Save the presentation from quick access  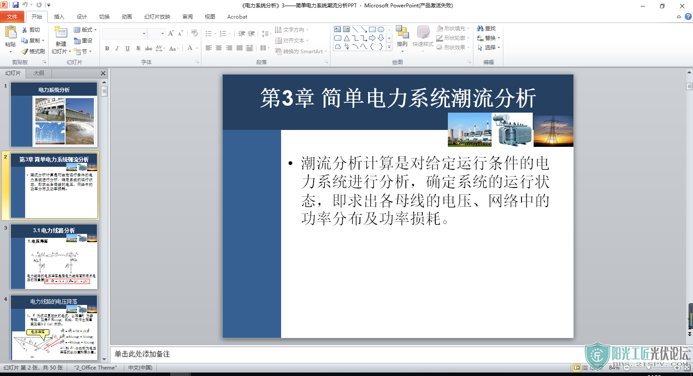click(x=16, y=5)
